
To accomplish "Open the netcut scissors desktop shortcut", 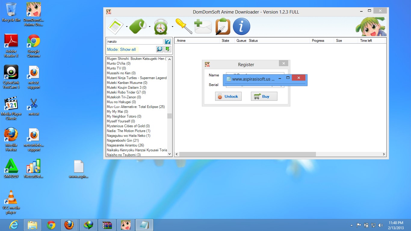I will tap(34, 107).
